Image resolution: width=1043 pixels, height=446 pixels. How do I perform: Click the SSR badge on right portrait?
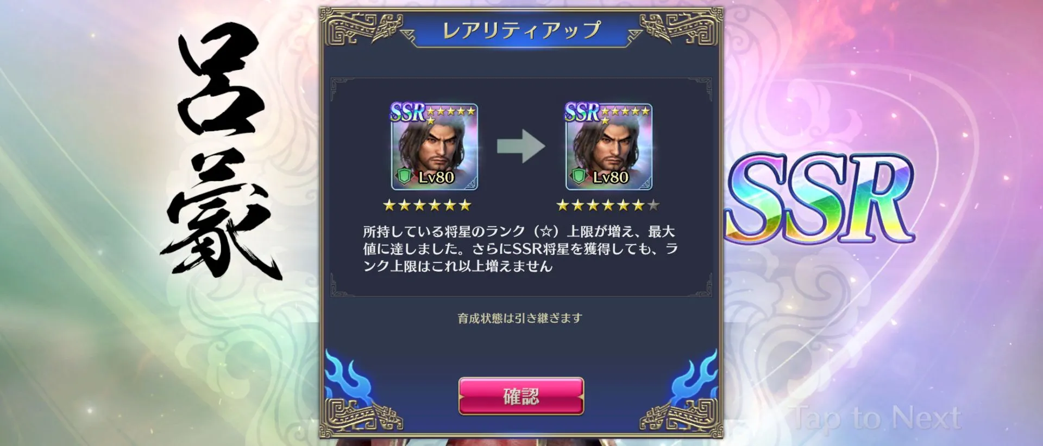click(x=582, y=112)
